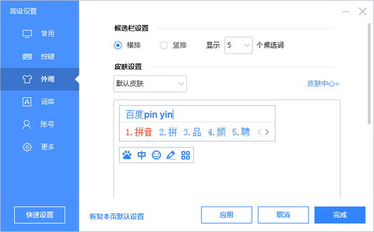Close the 高级设置 window
The height and width of the screenshot is (232, 374).
pyautogui.click(x=363, y=11)
